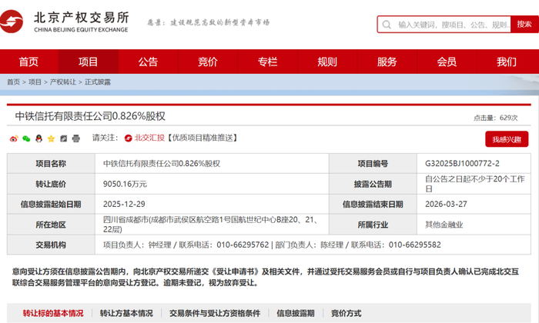This screenshot has width=539, height=323.
Task: Click the 我感兴趣 button
Action: click(x=507, y=139)
